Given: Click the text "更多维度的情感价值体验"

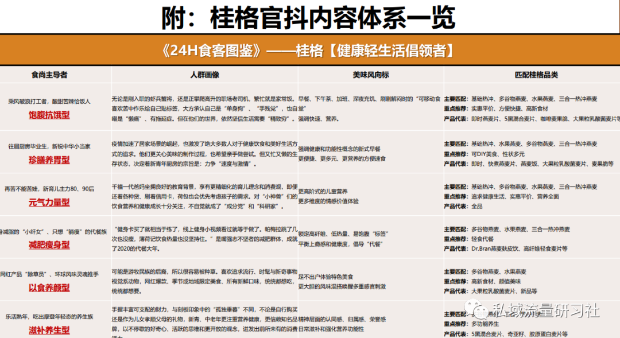Looking at the screenshot, I should (328, 201).
